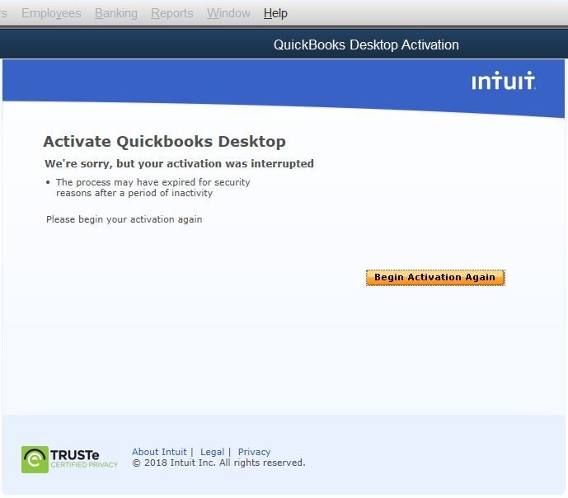Click the Begin Activation Again button
This screenshot has width=568, height=498.
(435, 277)
